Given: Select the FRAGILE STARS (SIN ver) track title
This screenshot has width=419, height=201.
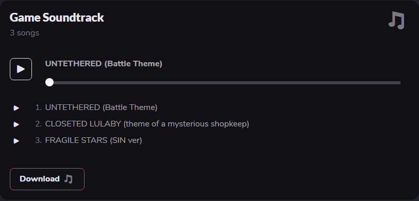Looking at the screenshot, I should [x=93, y=140].
